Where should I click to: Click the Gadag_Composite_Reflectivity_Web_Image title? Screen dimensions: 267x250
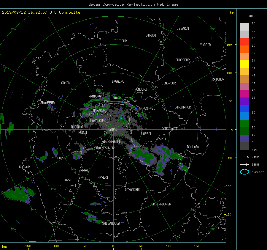133,4
